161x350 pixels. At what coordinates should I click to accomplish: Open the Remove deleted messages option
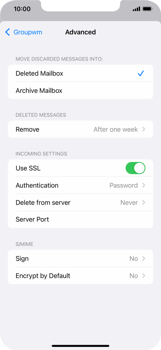[80, 129]
